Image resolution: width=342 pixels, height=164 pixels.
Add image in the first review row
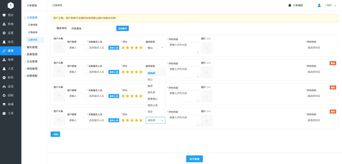207,48
